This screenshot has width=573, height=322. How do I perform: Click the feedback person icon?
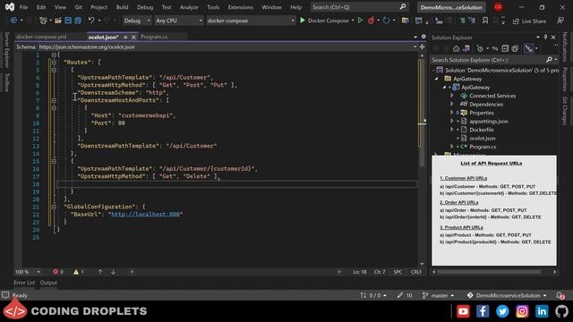pyautogui.click(x=560, y=21)
